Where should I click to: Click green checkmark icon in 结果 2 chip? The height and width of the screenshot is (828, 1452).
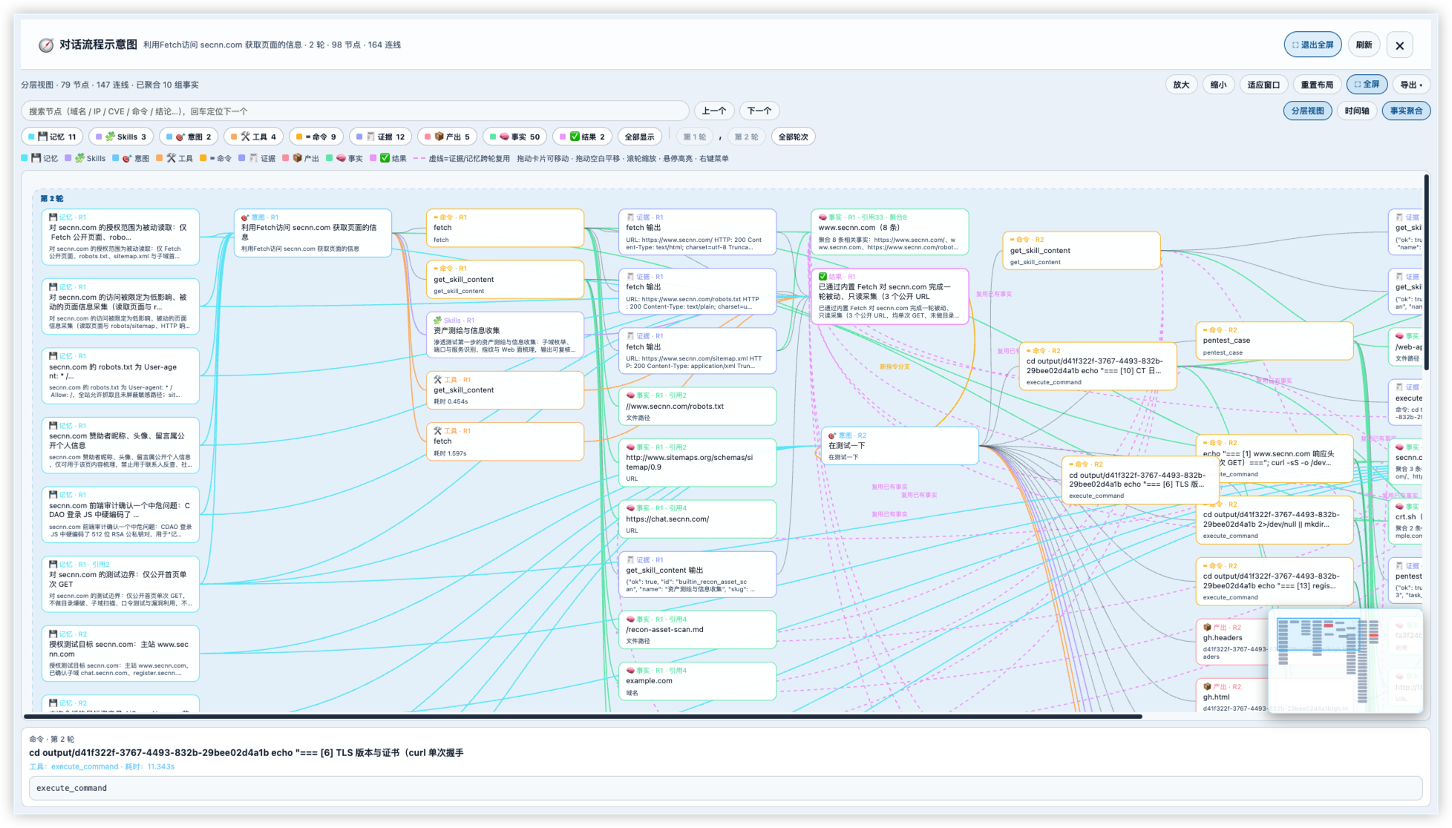[575, 137]
